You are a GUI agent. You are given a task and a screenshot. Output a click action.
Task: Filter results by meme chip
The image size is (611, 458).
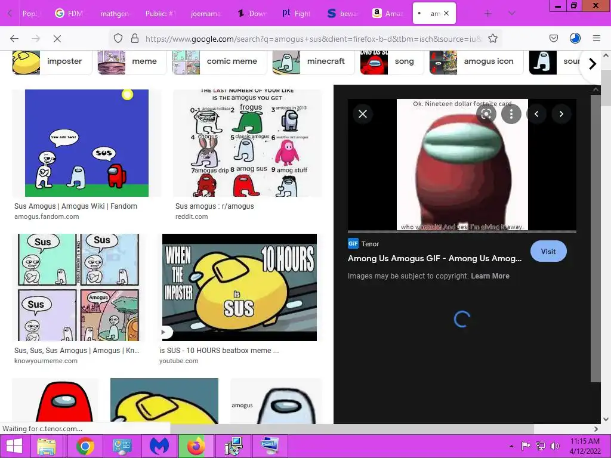pyautogui.click(x=133, y=61)
